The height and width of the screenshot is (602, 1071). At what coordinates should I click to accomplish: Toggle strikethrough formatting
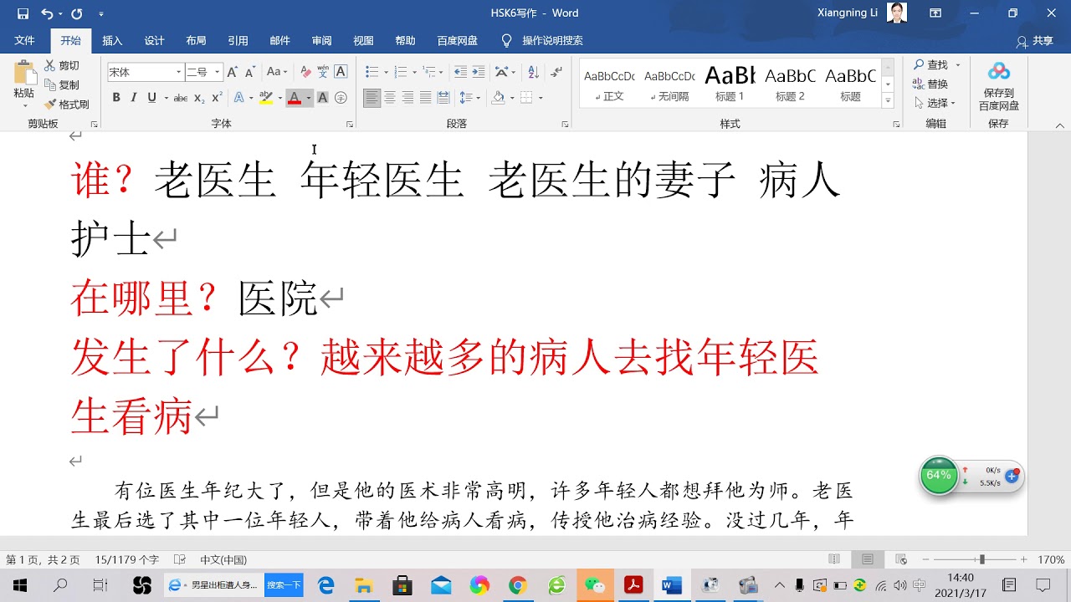pyautogui.click(x=181, y=98)
